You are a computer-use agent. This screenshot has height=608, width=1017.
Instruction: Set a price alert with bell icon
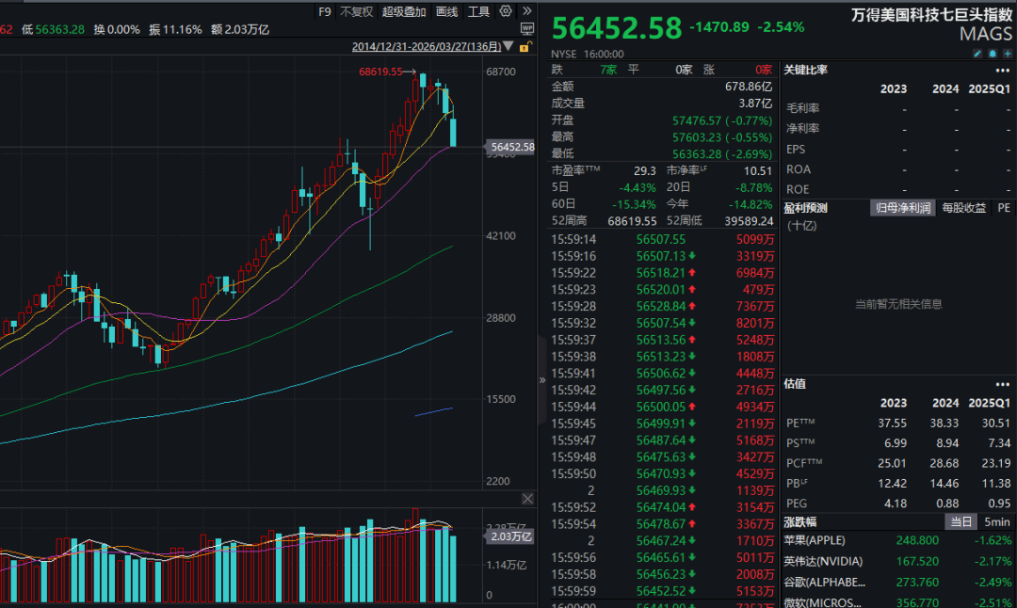tap(992, 54)
